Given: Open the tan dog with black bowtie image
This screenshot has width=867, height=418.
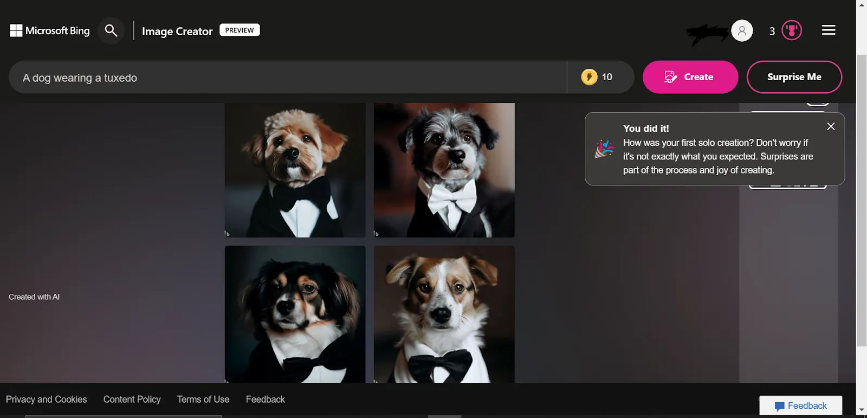Looking at the screenshot, I should [x=295, y=170].
